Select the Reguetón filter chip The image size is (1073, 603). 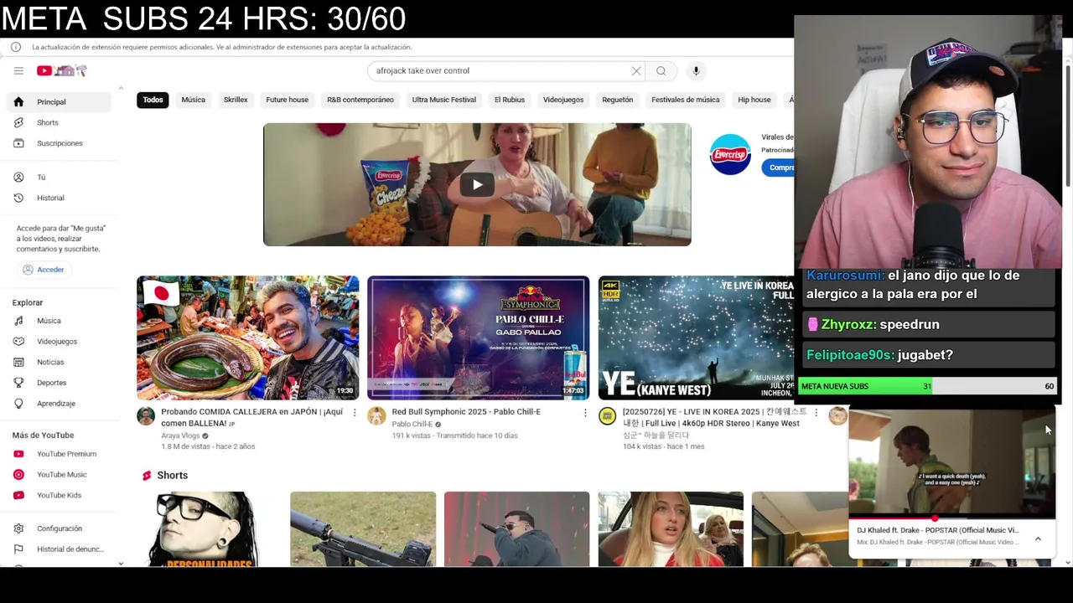click(x=618, y=100)
